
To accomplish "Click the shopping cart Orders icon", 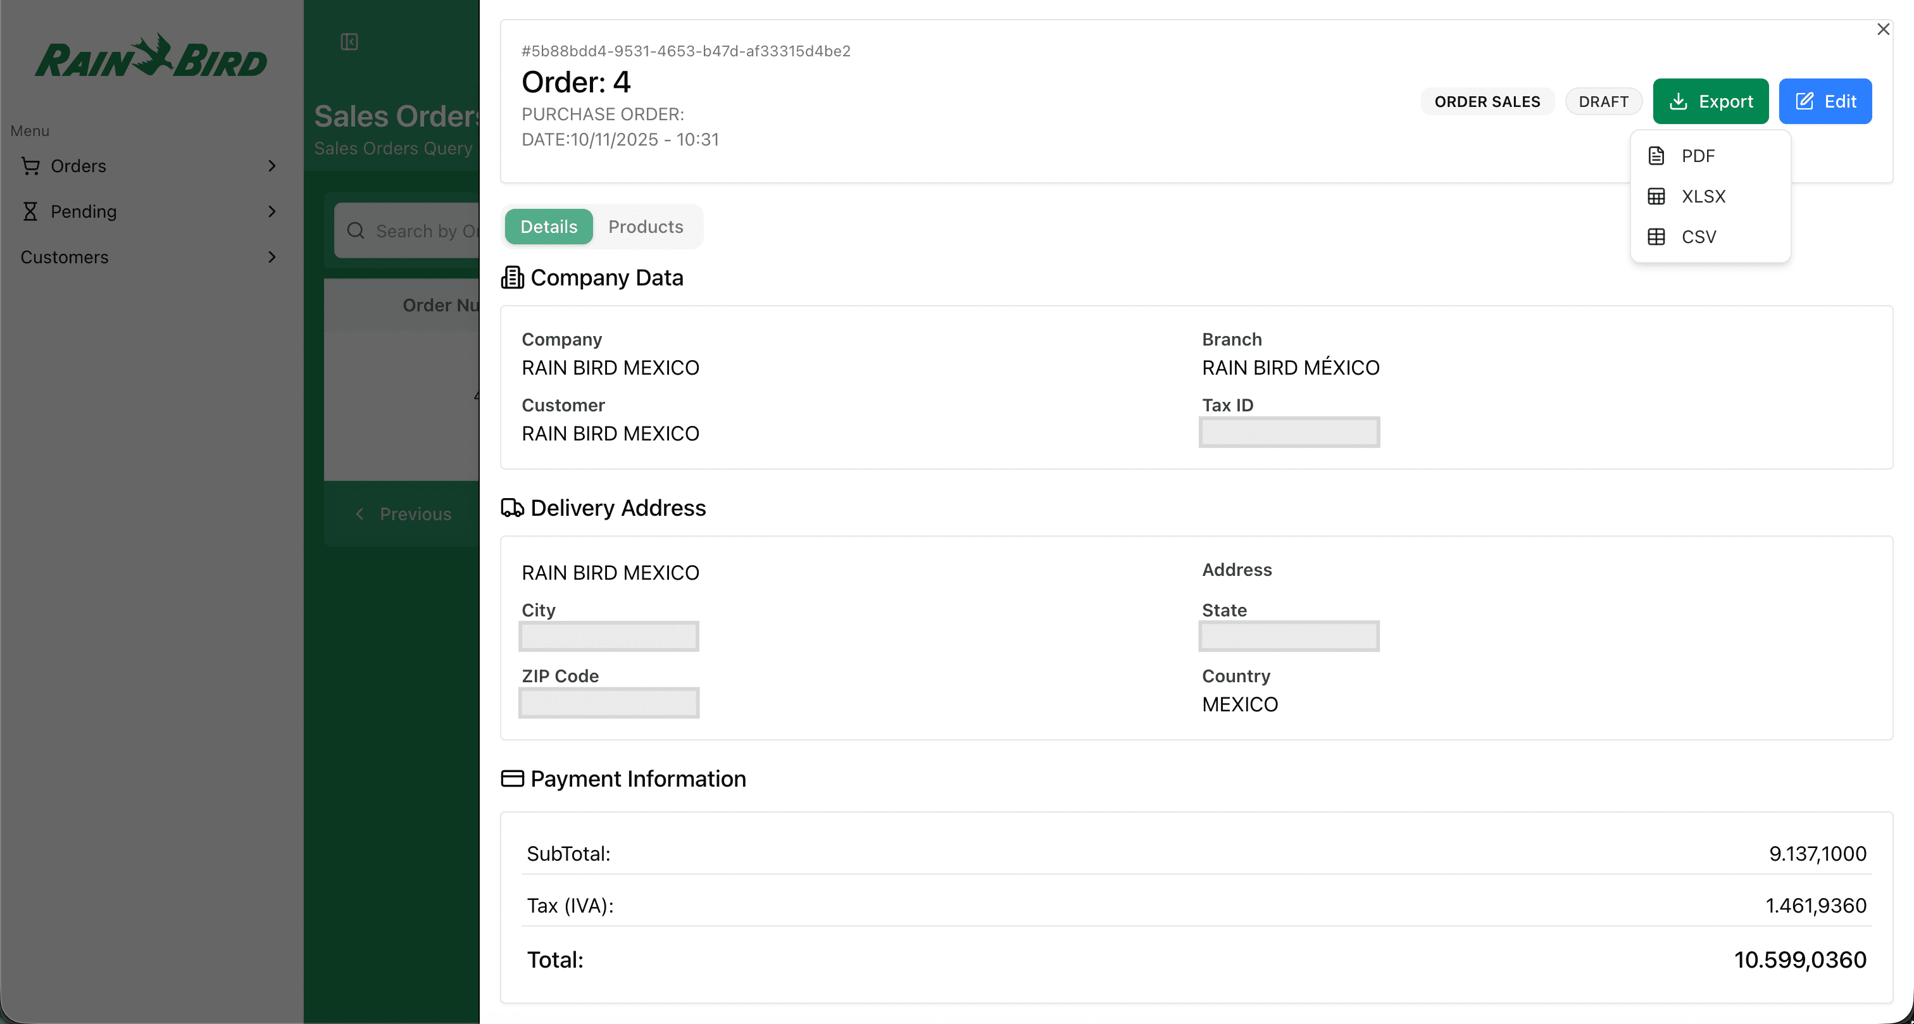I will (30, 166).
